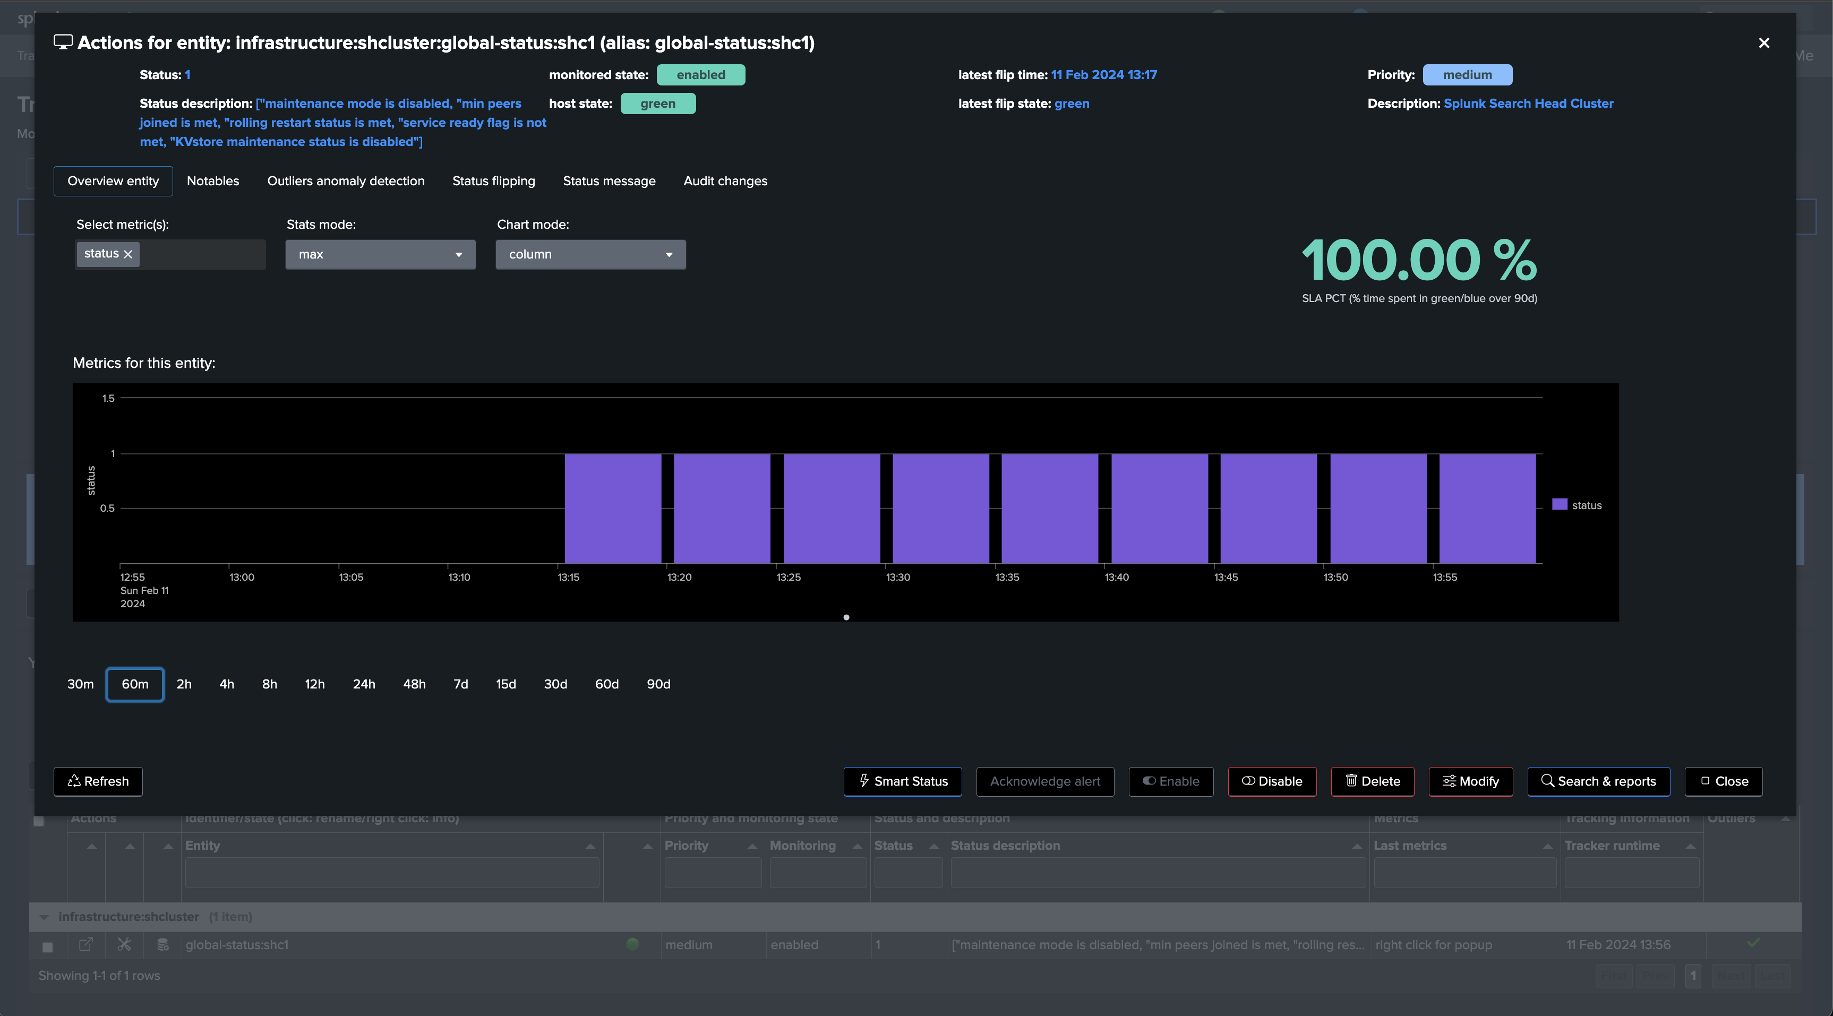This screenshot has width=1833, height=1016.
Task: Click the 100.00 % SLA value
Action: [1419, 260]
